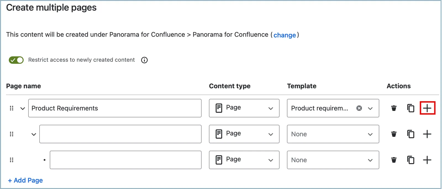Open Template dropdown showing Product requirem...
This screenshot has height=189, width=442.
point(333,108)
